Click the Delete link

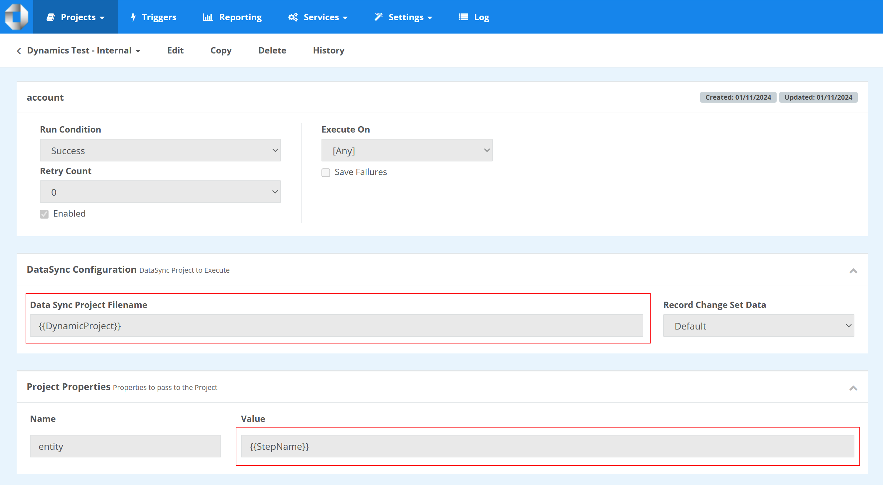[x=272, y=50]
